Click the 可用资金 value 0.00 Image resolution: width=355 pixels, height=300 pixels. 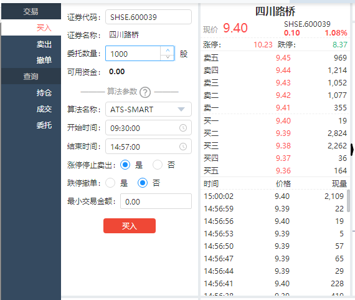point(117,72)
